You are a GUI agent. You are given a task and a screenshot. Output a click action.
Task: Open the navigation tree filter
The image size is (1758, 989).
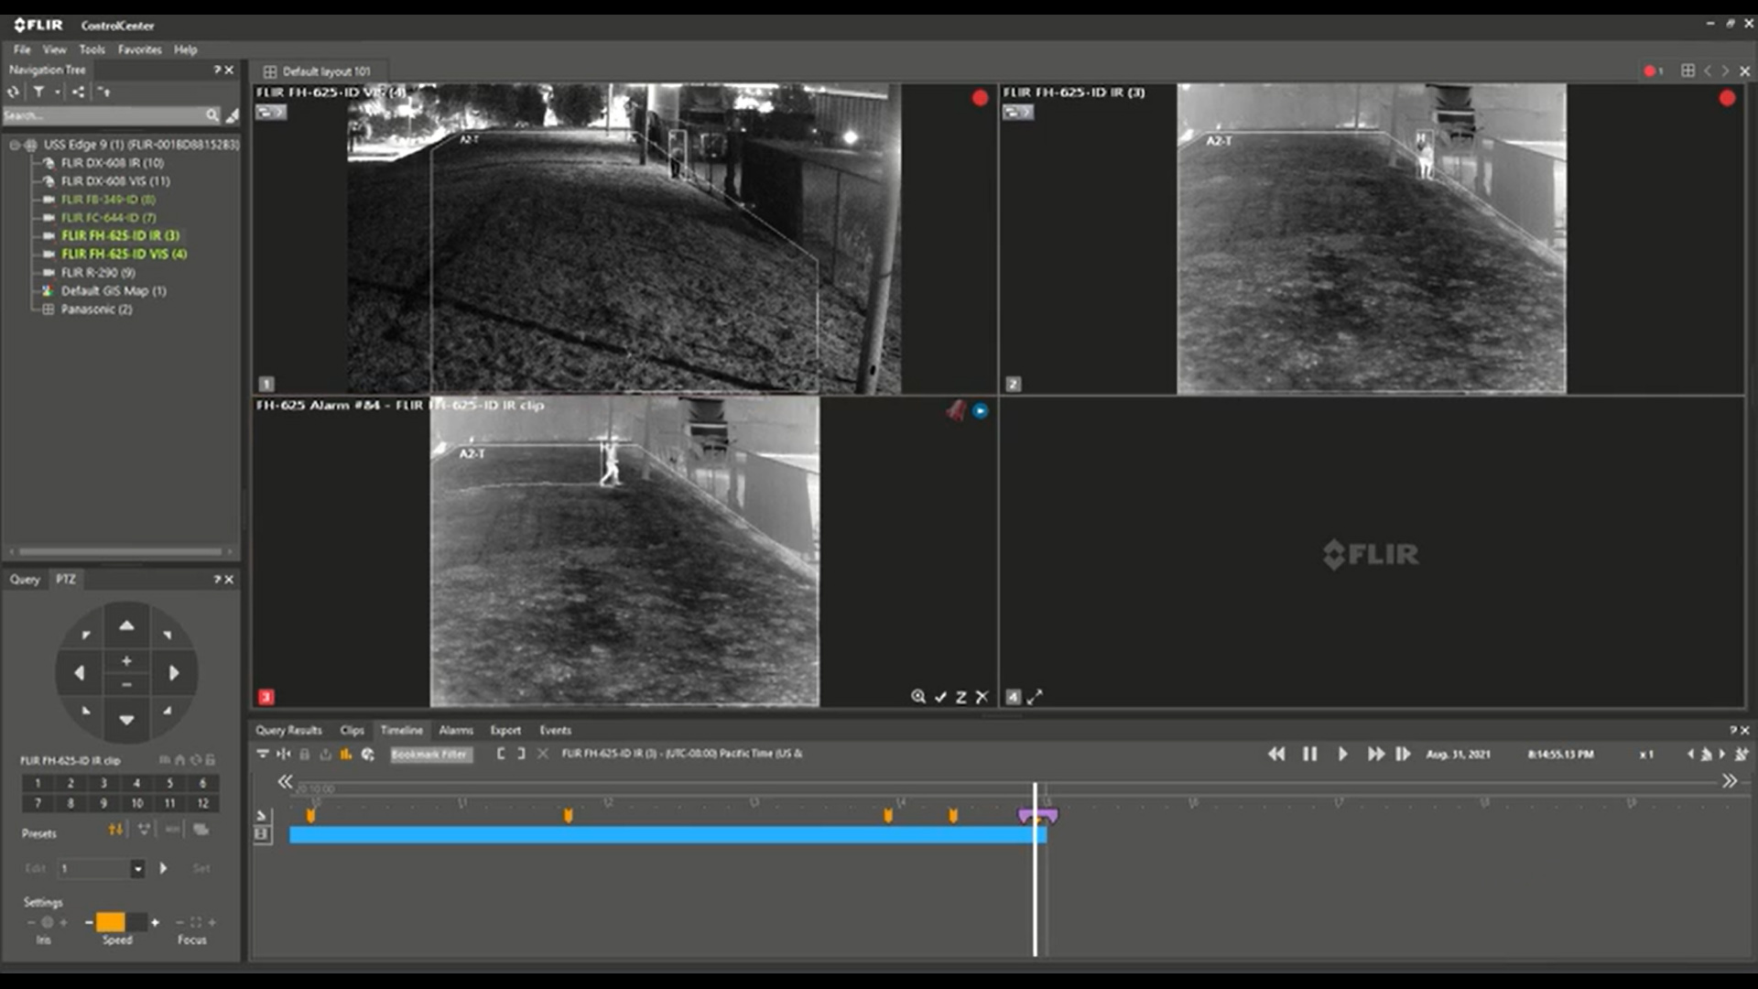pos(38,92)
